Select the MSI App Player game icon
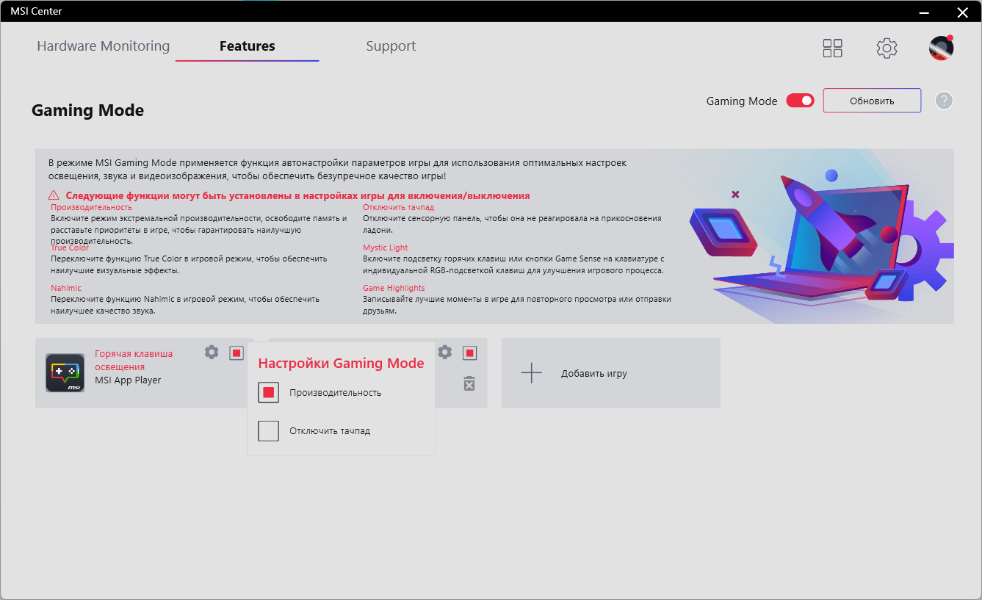 (x=65, y=372)
